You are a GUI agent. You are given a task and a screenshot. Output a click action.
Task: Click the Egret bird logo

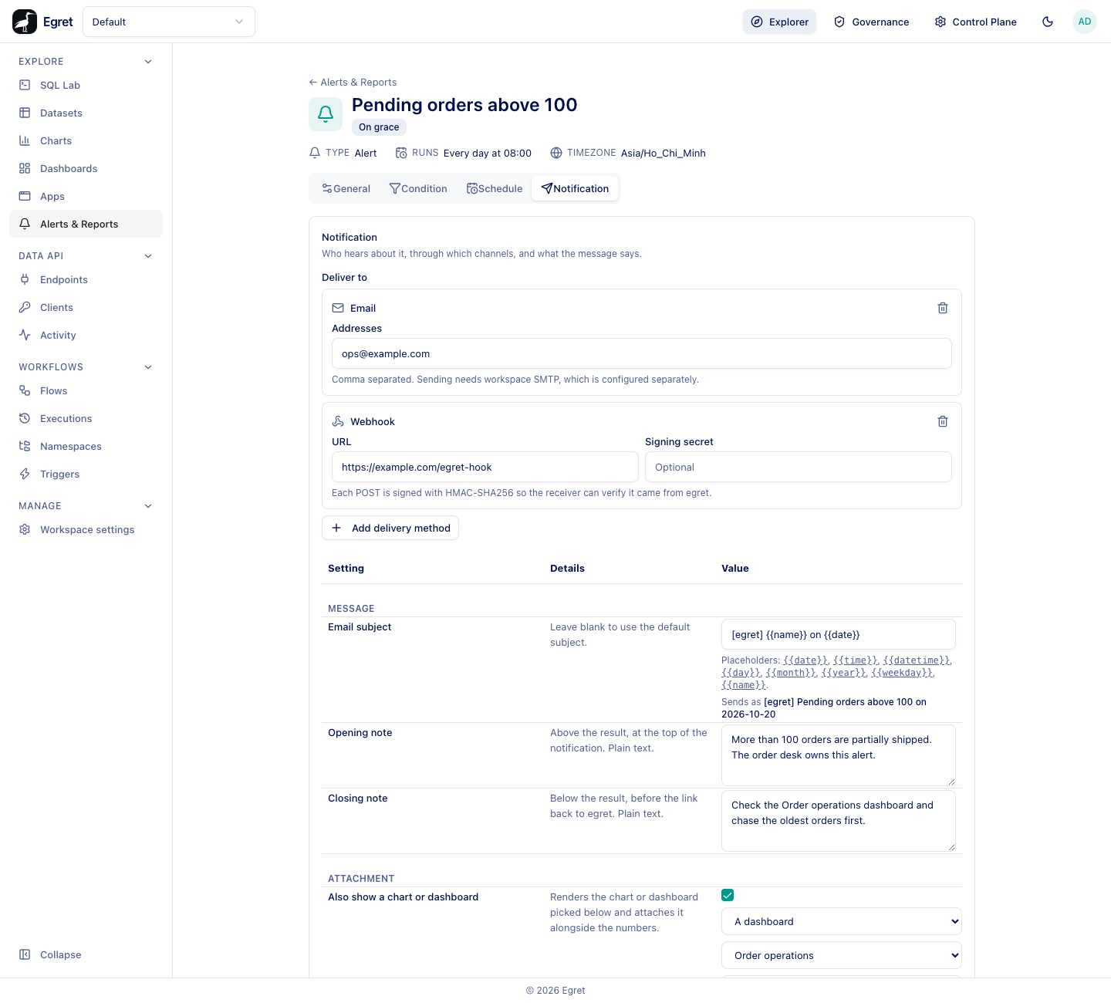25,22
